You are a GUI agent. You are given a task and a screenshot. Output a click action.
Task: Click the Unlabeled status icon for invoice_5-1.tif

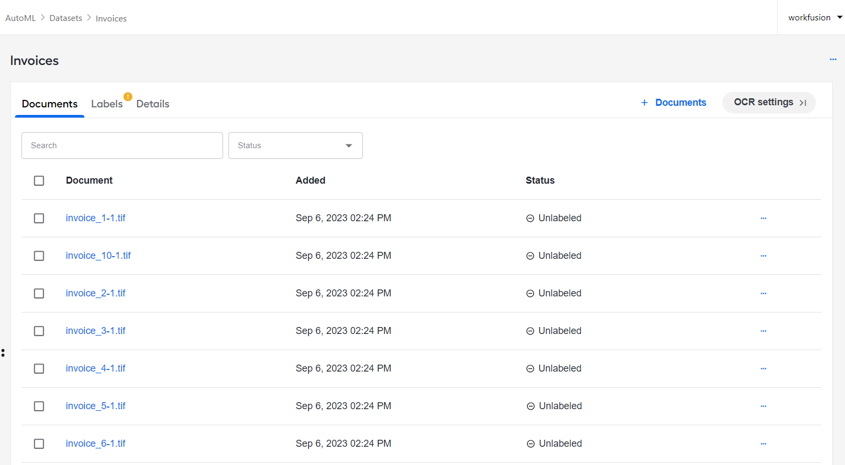(x=531, y=406)
